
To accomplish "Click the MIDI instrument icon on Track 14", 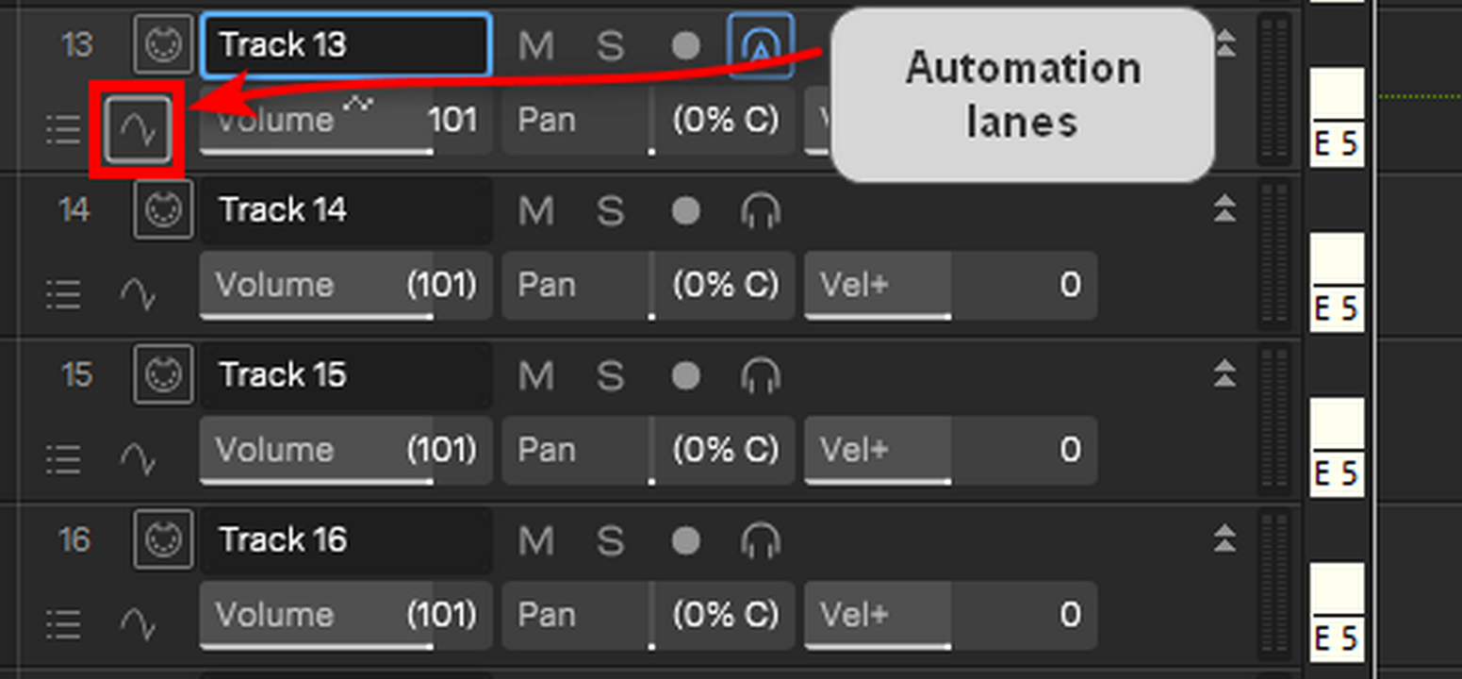I will (x=163, y=209).
